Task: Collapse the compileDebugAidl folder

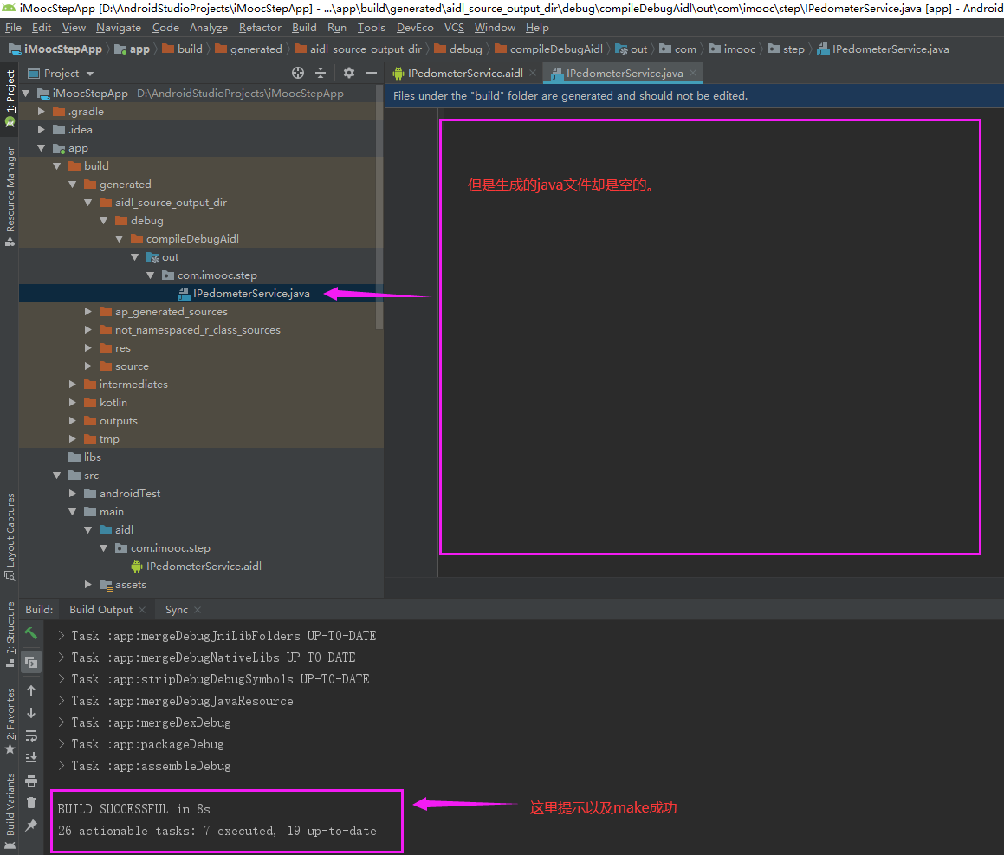Action: (x=120, y=238)
